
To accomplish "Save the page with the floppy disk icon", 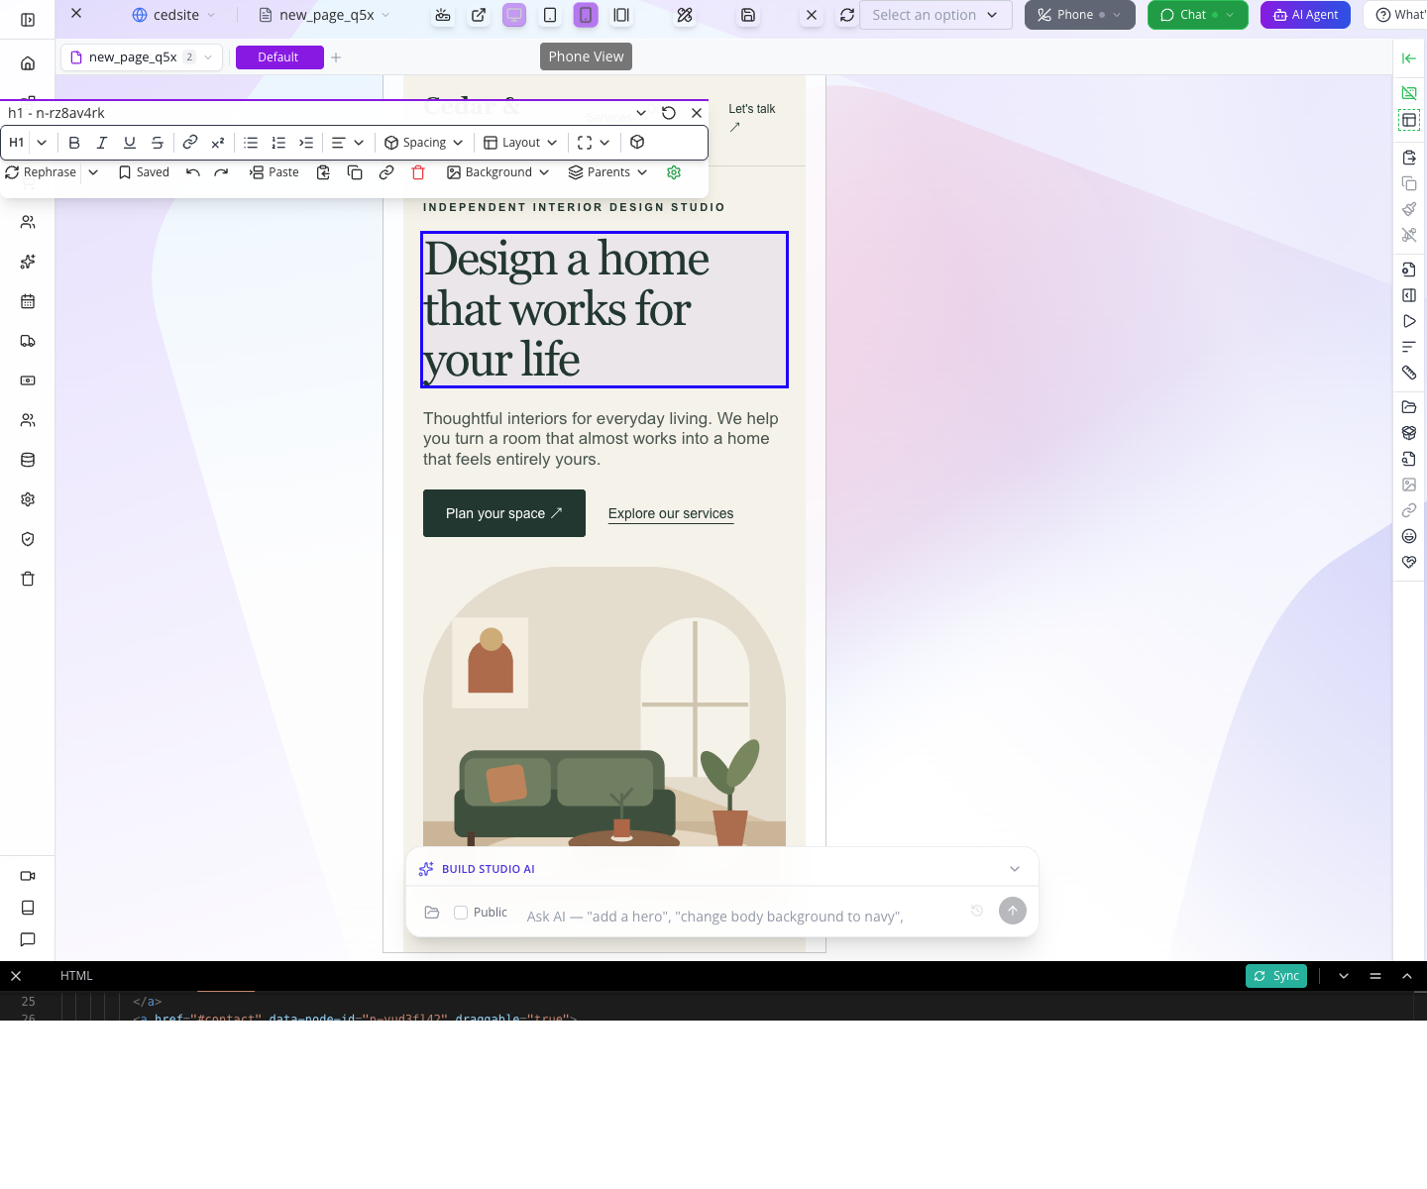I will (748, 15).
